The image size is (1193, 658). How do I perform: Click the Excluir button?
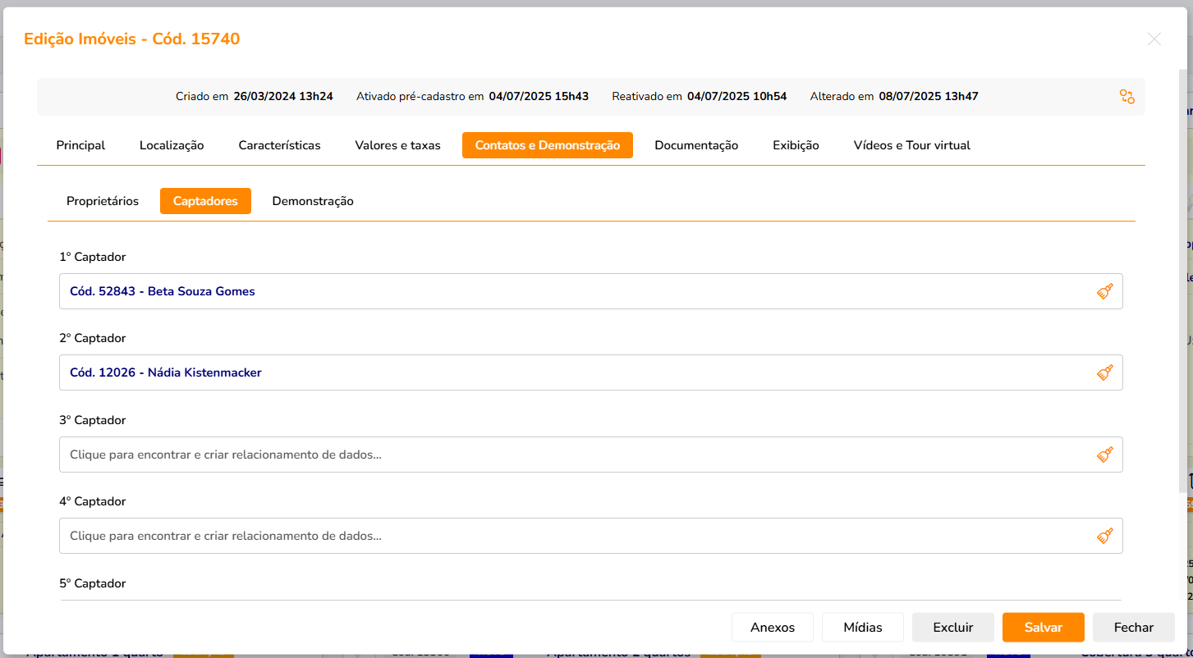(952, 628)
